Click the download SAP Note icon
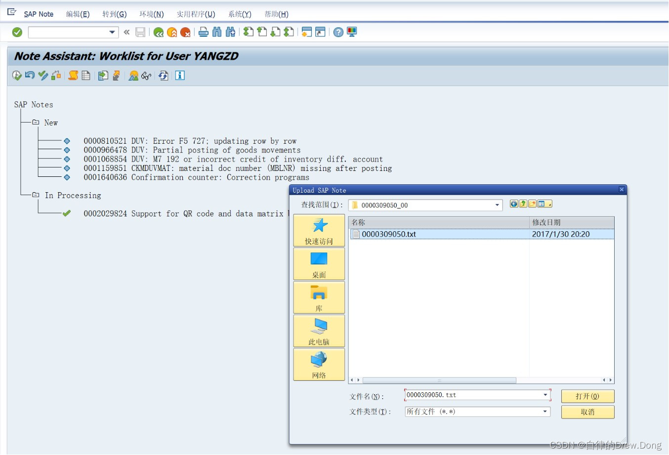This screenshot has width=669, height=455. click(103, 76)
